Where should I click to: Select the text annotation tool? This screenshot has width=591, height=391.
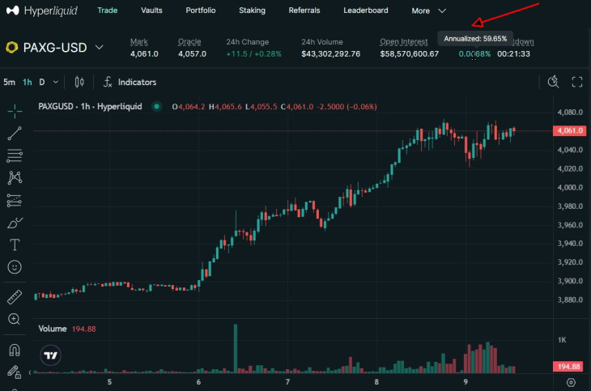coord(14,244)
